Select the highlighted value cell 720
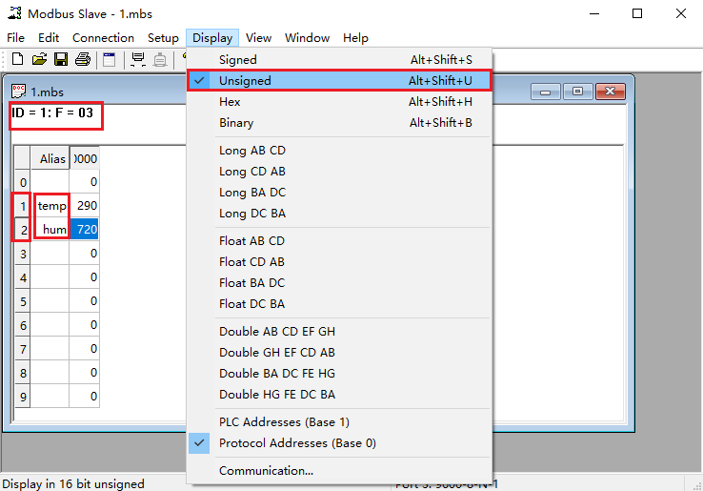 pos(84,230)
